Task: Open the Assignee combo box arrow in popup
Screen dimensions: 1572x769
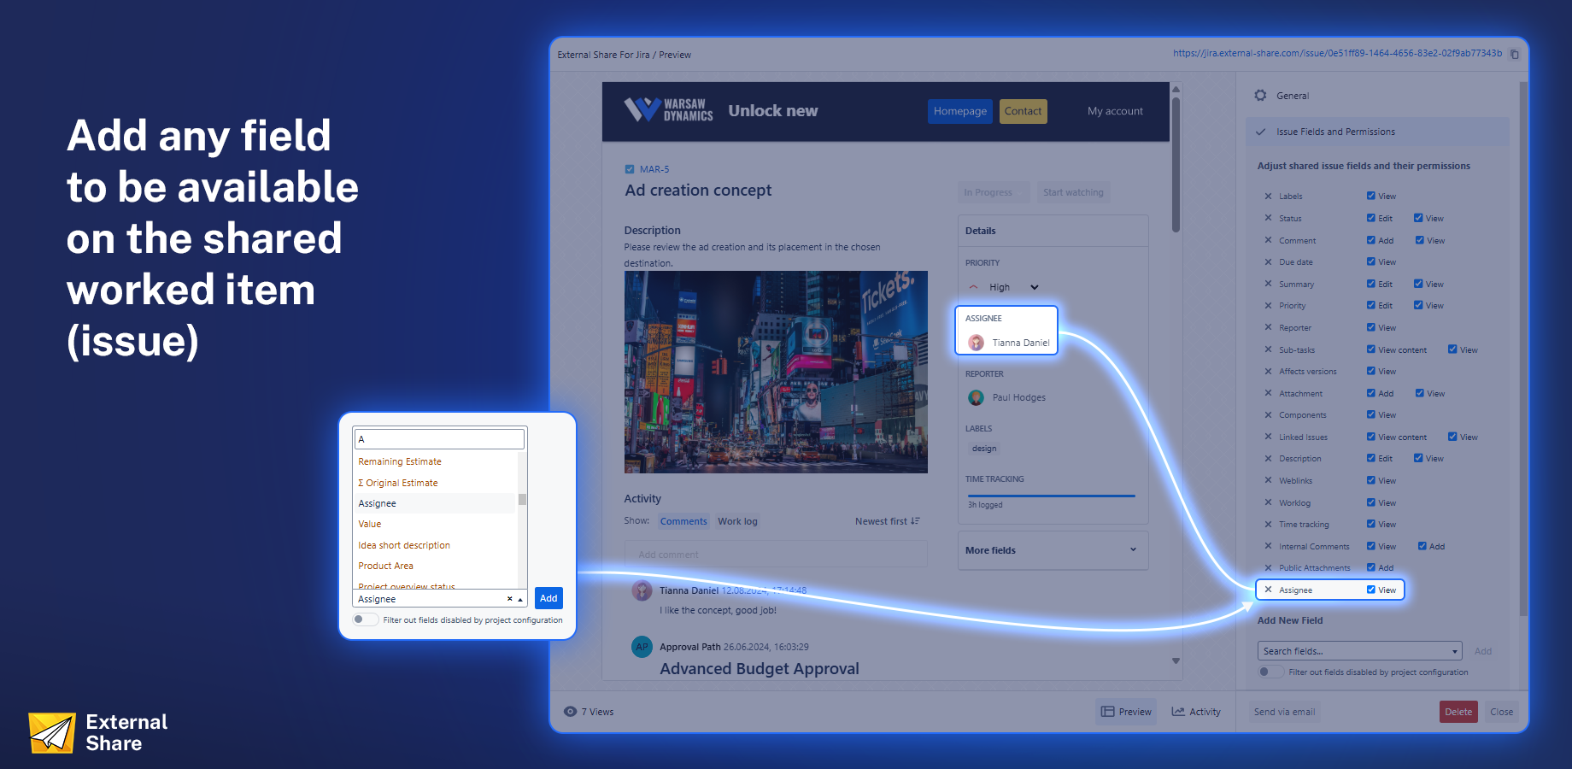Action: 520,599
